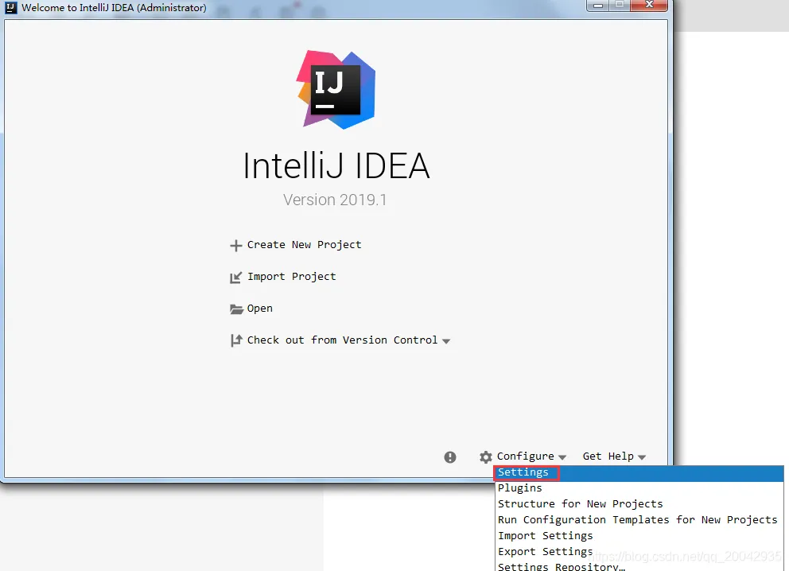Close the Welcome to IntelliJ IDEA window
This screenshot has width=789, height=571.
tap(648, 5)
